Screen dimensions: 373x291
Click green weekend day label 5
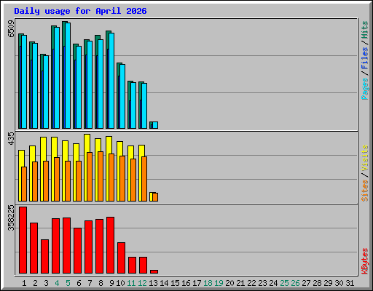point(68,283)
